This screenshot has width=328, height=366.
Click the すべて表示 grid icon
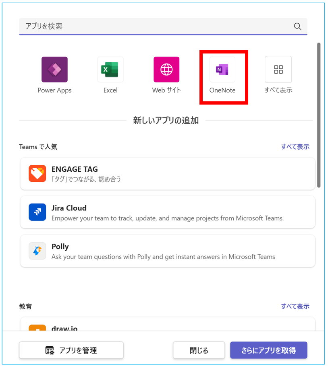(x=278, y=70)
